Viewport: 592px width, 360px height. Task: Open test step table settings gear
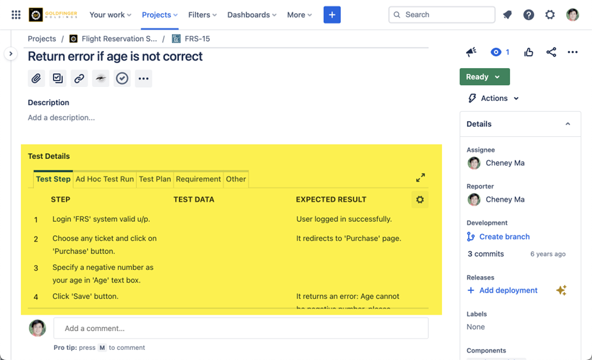click(x=420, y=200)
